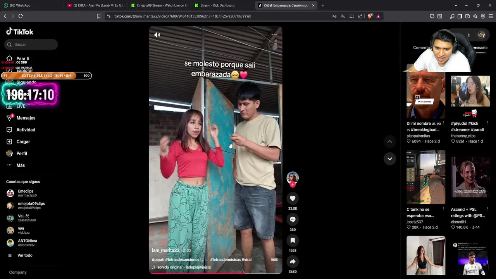Switch to the Kick Dashboard tab

click(223, 5)
